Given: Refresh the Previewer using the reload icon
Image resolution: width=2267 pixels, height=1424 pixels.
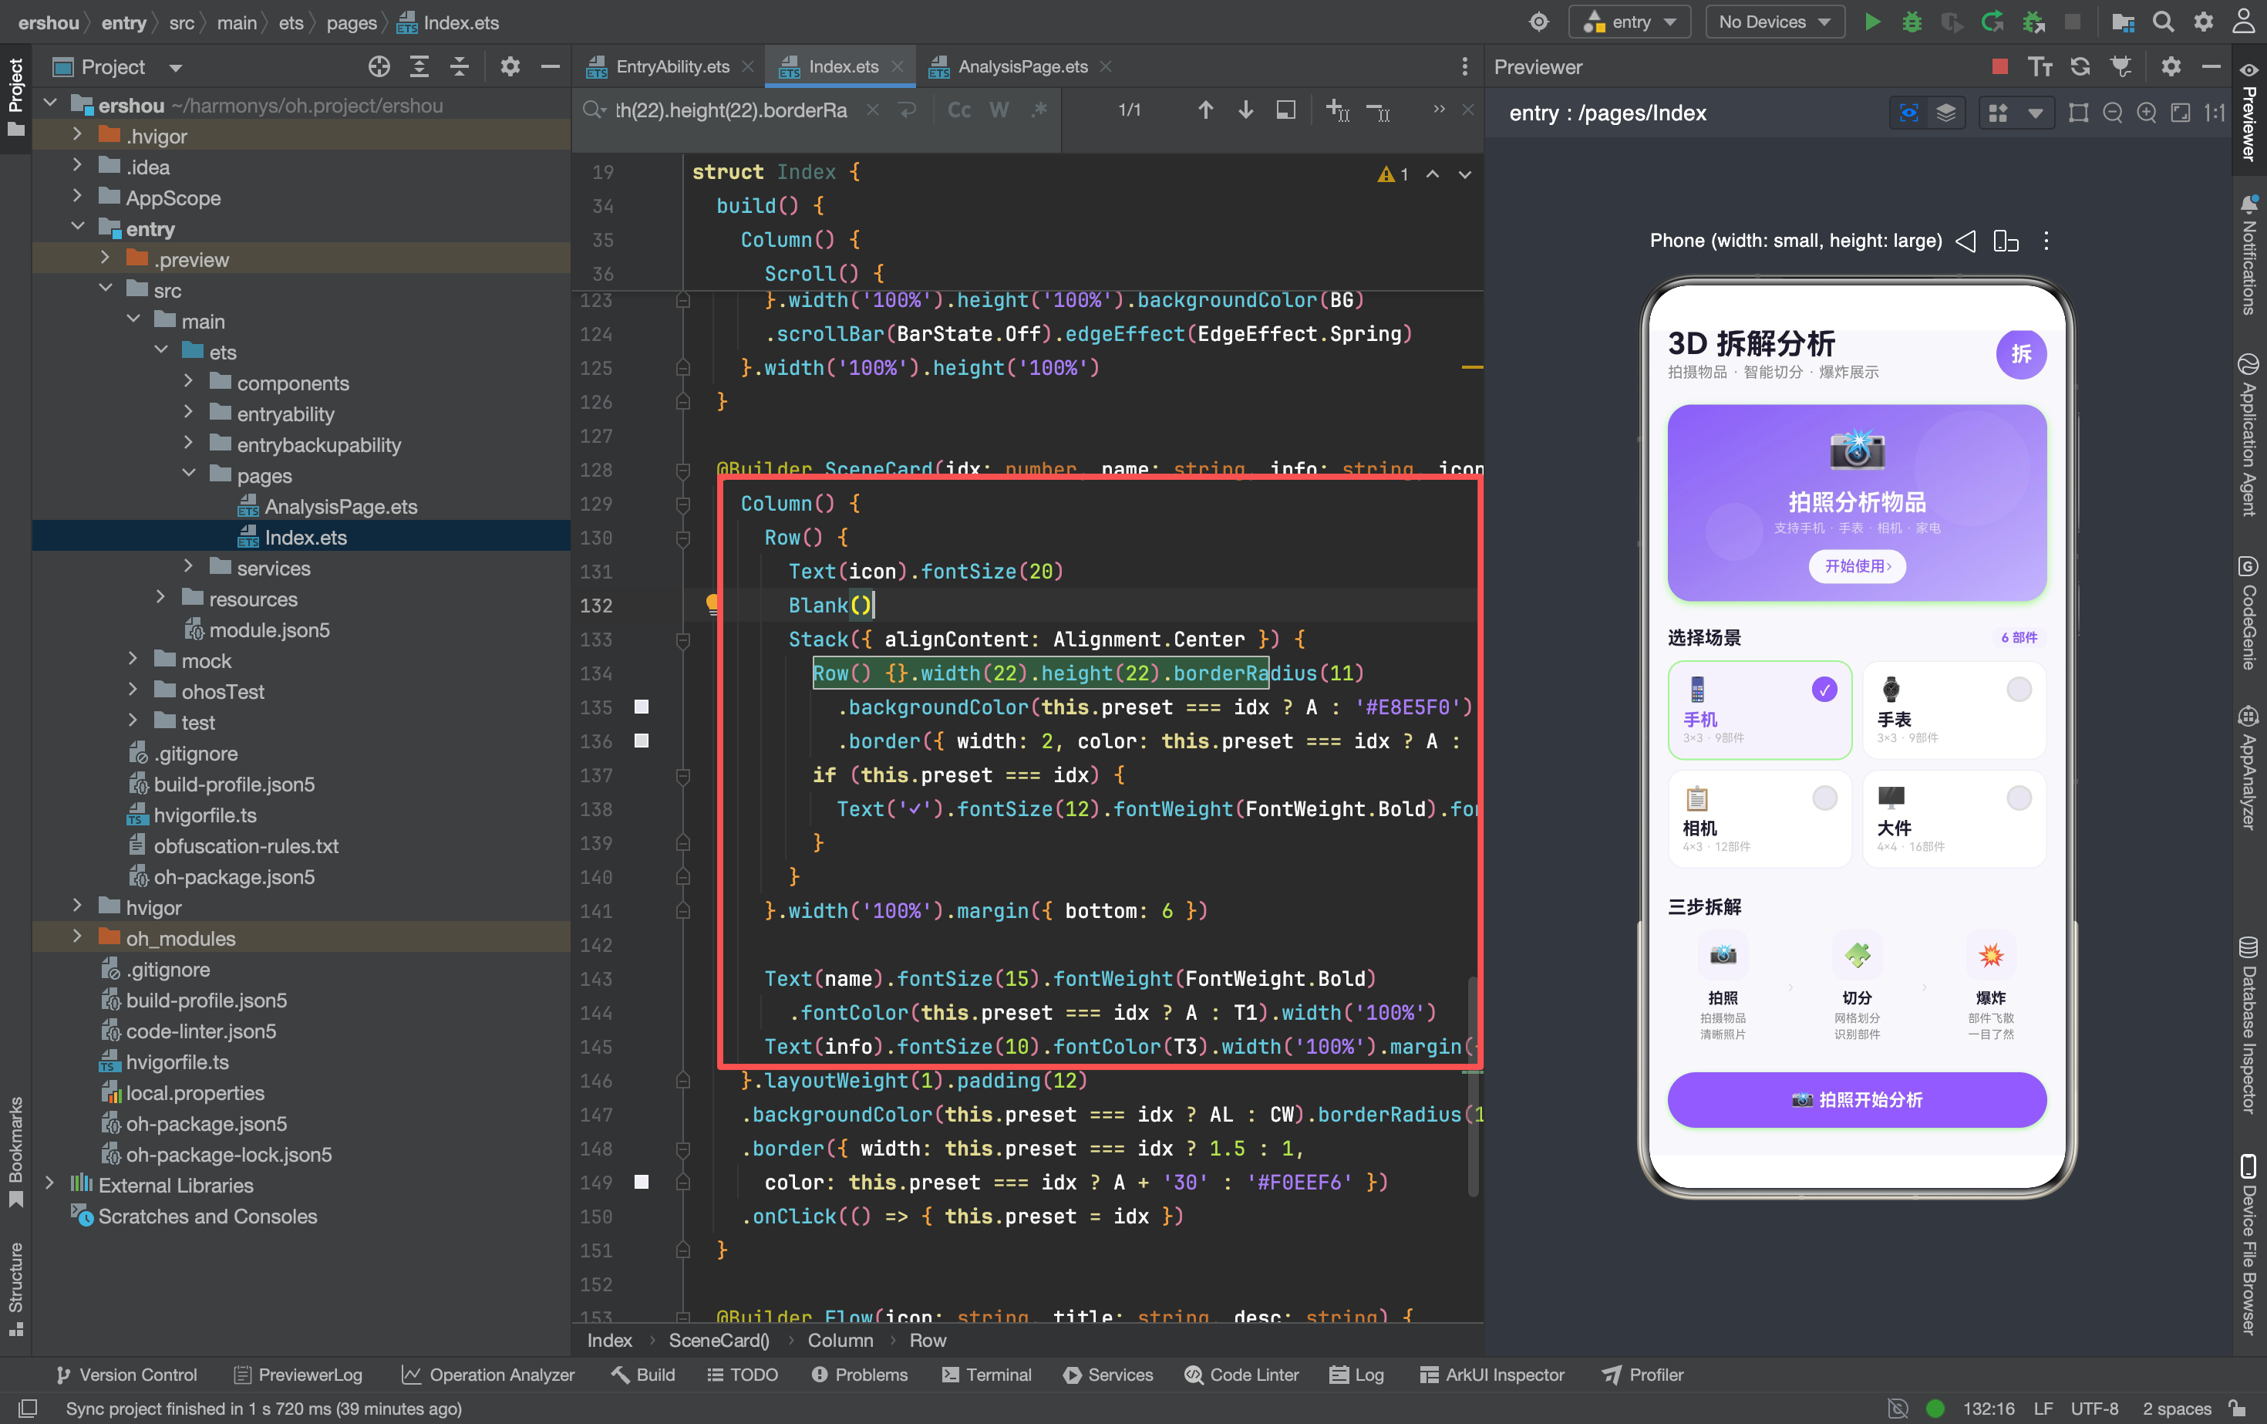Looking at the screenshot, I should pos(2080,66).
